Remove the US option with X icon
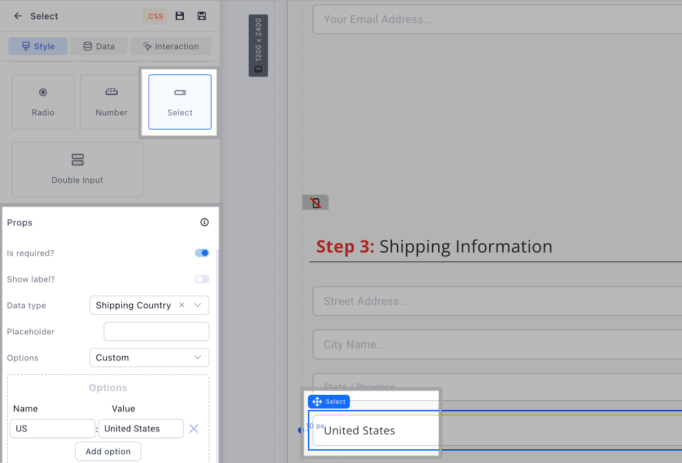 [194, 429]
